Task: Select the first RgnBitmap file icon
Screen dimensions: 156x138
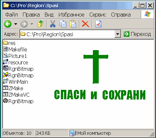Action: 6,69
